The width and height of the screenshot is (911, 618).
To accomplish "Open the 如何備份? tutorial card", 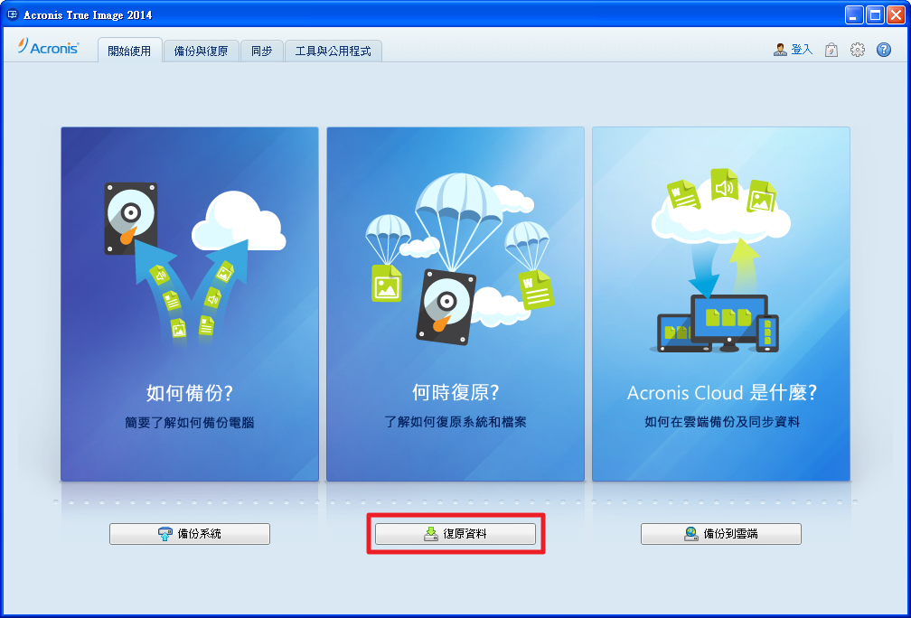I will pyautogui.click(x=190, y=304).
